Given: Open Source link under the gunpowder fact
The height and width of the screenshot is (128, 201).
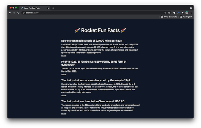Looking at the screenshot, I should point(64,74).
